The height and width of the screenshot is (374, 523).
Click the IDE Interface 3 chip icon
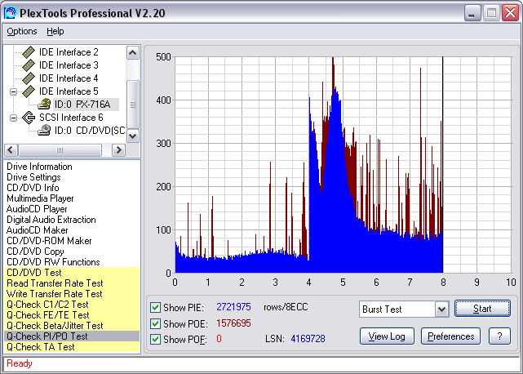pos(29,65)
